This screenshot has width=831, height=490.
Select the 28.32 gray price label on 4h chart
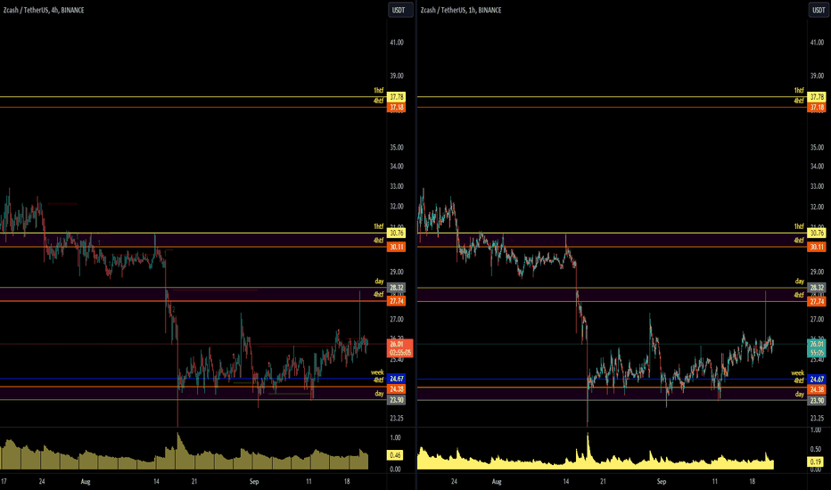click(397, 288)
